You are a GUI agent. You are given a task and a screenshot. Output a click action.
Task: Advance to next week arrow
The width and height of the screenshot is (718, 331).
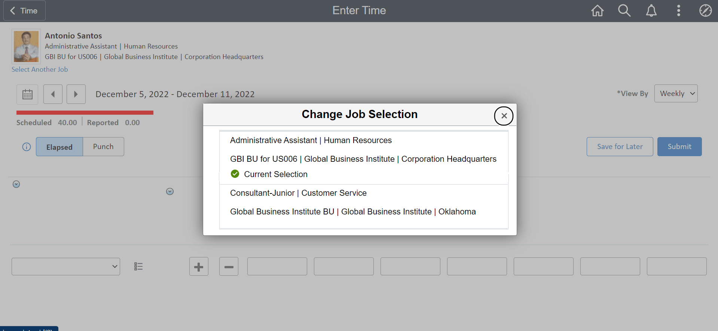click(x=76, y=94)
